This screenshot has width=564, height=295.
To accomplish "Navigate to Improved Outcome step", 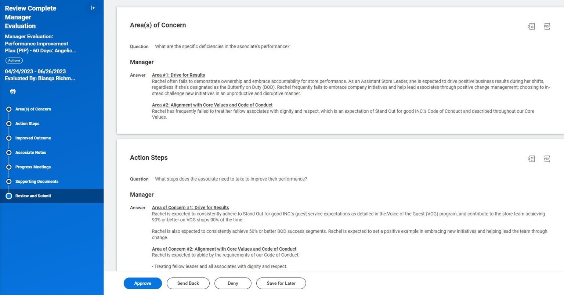I will tap(33, 138).
